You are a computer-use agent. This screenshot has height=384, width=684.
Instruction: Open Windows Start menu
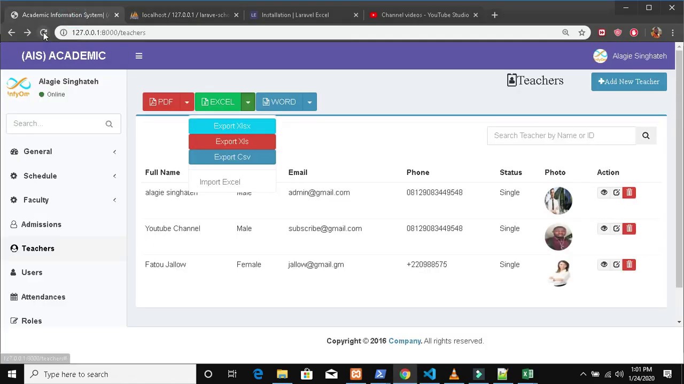pyautogui.click(x=12, y=374)
